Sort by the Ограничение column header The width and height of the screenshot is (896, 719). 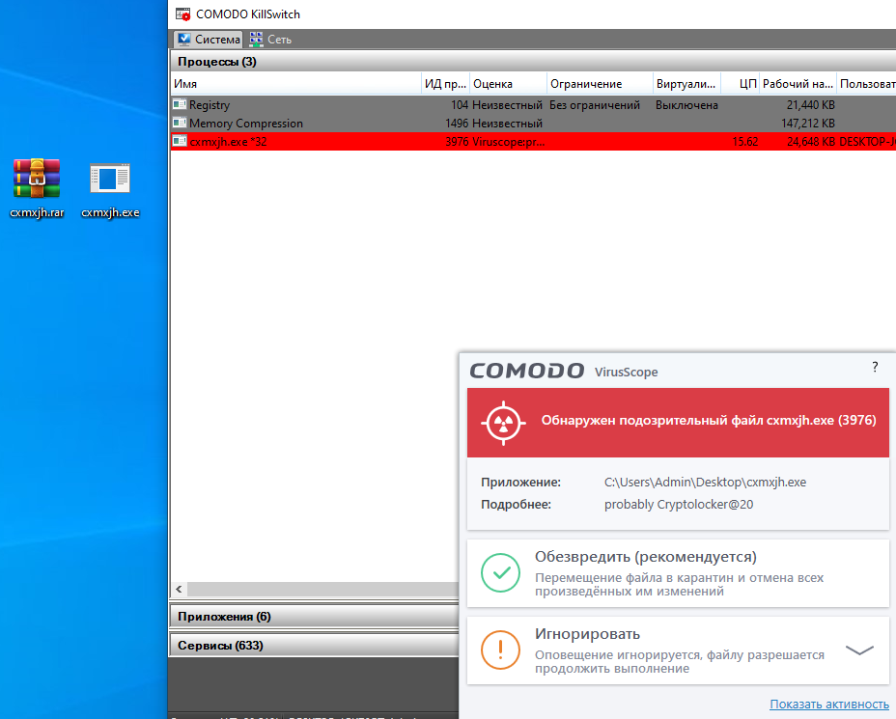pyautogui.click(x=600, y=83)
